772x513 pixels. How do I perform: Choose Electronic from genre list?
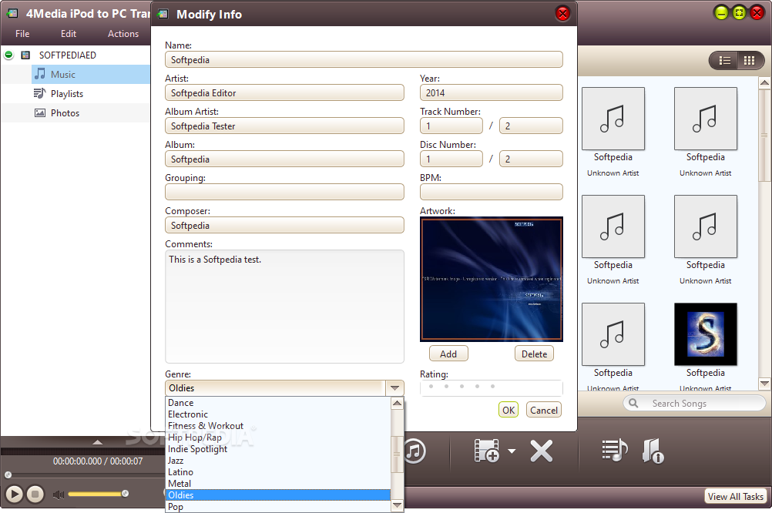278,414
